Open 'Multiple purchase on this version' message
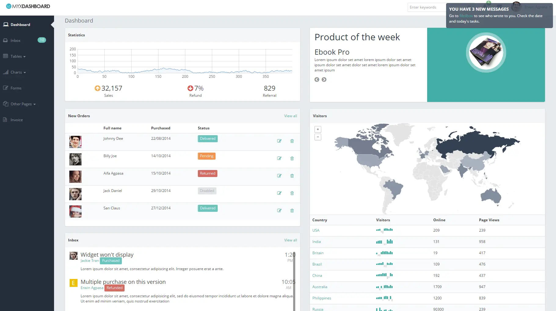Screen dimensions: 556x311 click(123, 282)
